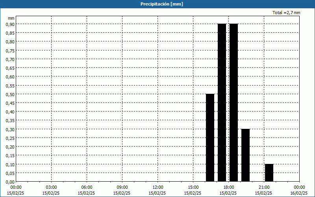Screen dimensions: 315x197
Task: Click the 18:00 time axis label
Action: tap(229, 188)
